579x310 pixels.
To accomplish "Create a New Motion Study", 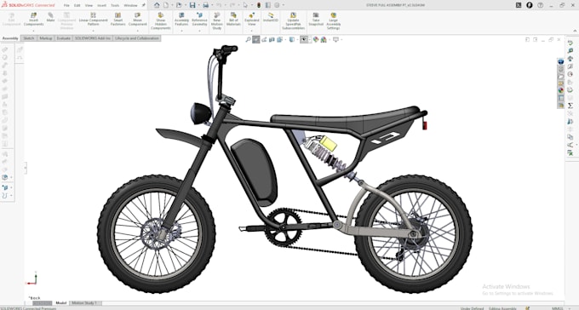I will 217,21.
